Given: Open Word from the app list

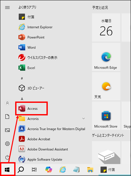Looking at the screenshot, I should (27, 47).
